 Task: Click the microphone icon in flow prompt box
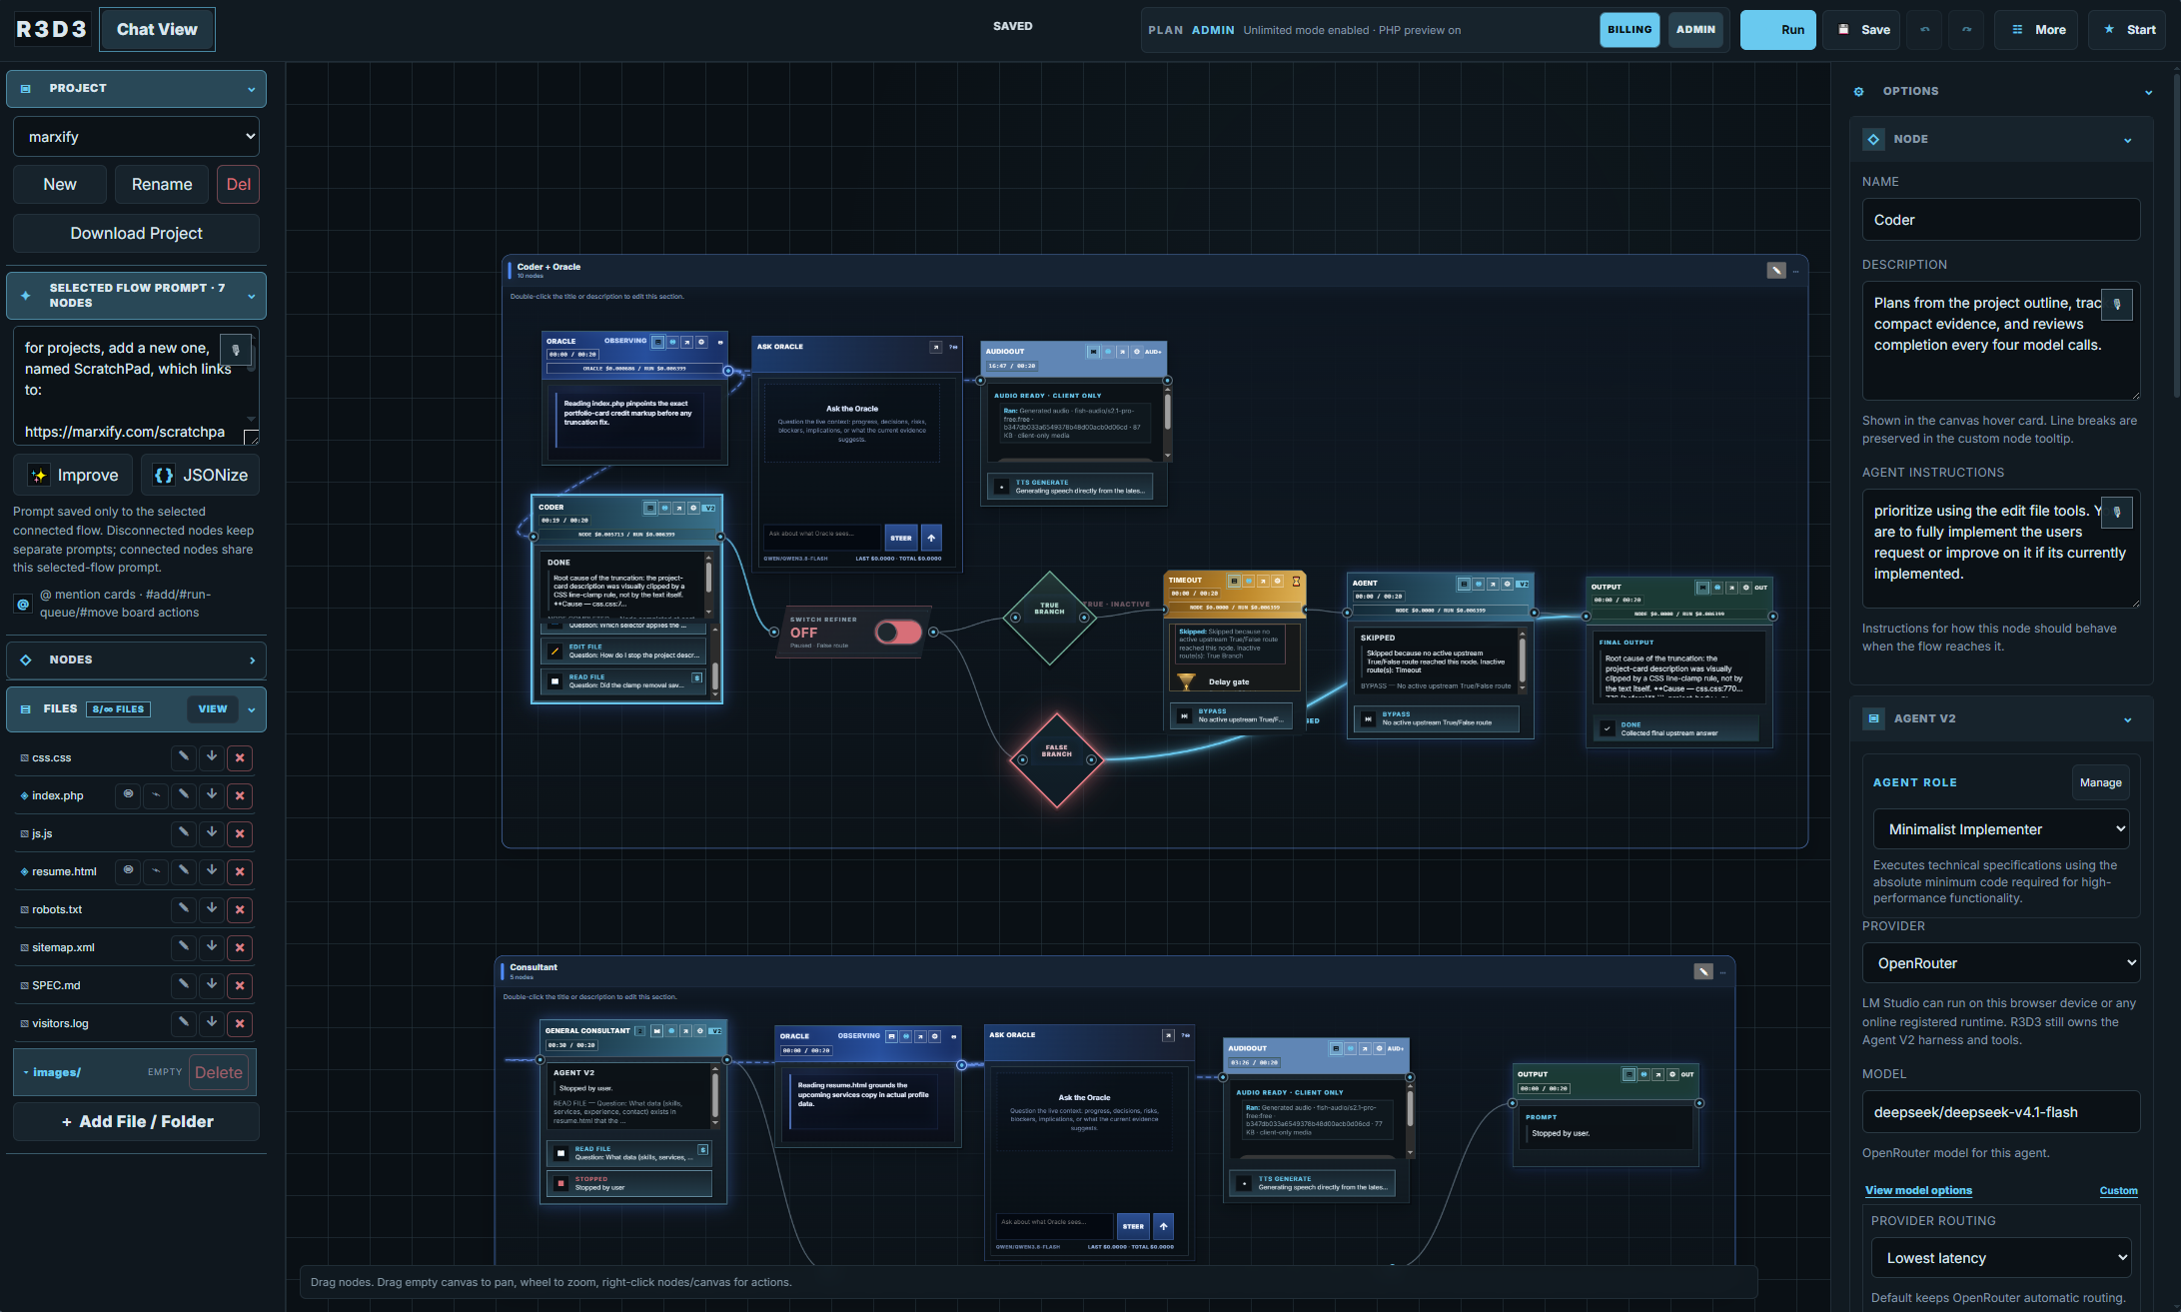point(236,350)
